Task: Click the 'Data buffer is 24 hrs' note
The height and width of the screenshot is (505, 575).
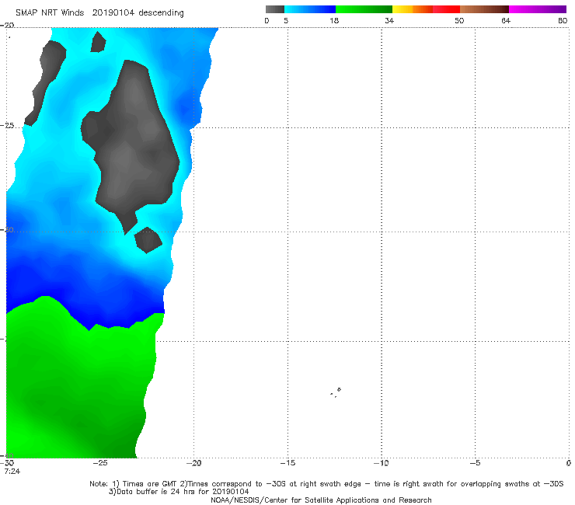Action: tap(179, 492)
